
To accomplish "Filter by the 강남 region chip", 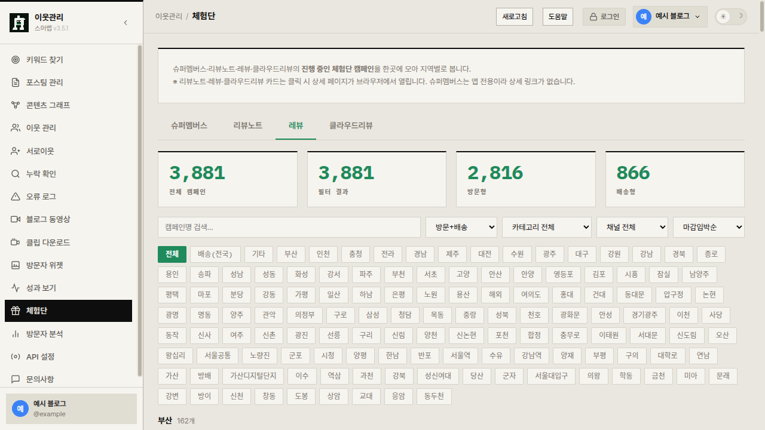I will point(646,254).
